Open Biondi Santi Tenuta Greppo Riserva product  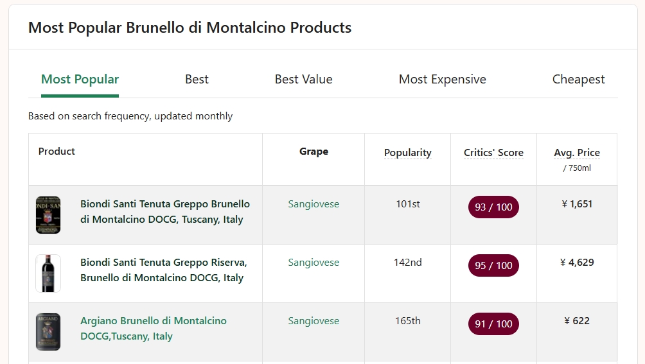tap(163, 270)
